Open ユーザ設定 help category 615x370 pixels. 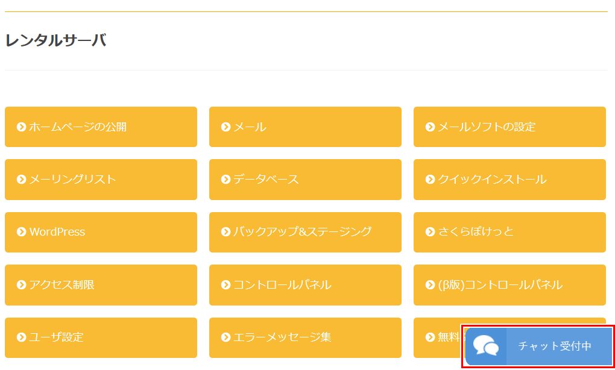tap(101, 337)
